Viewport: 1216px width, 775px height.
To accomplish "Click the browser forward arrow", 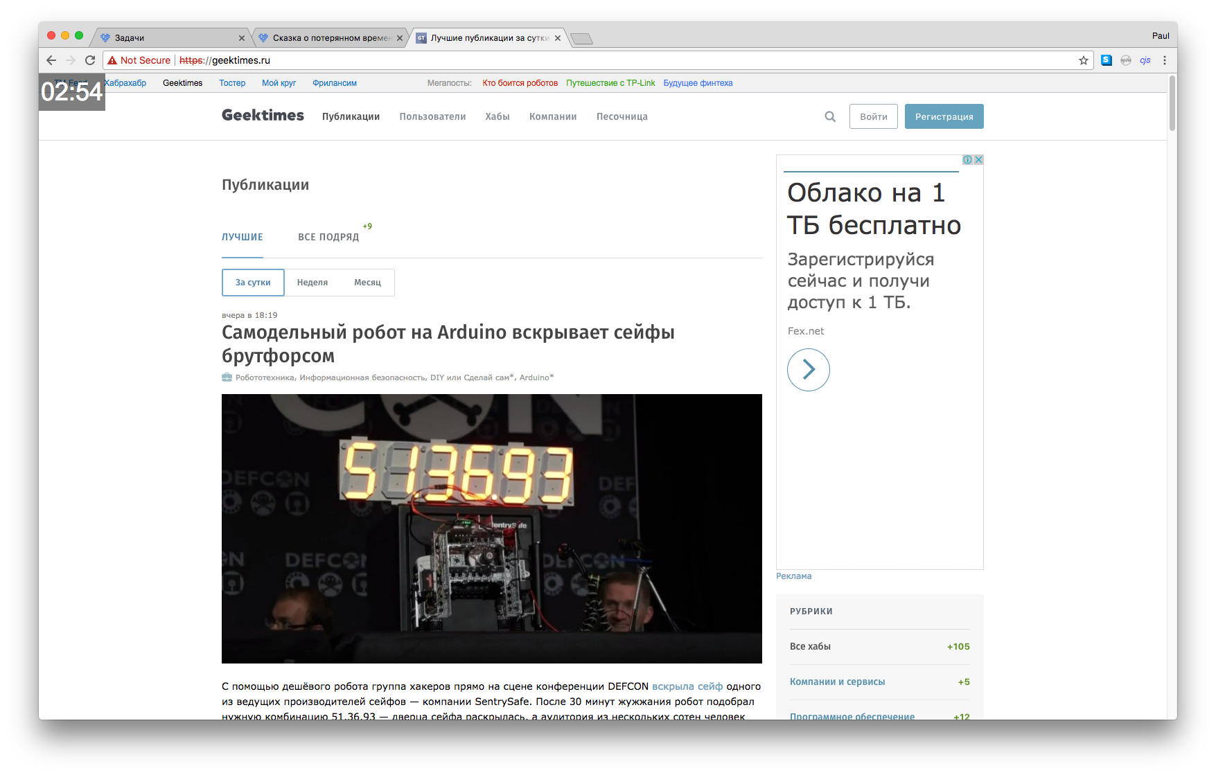I will (x=71, y=60).
